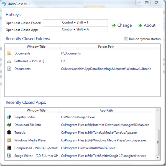Viewport: 166px width, 166px height.
Task: Select Download File Info title
Action: pos(28,125)
